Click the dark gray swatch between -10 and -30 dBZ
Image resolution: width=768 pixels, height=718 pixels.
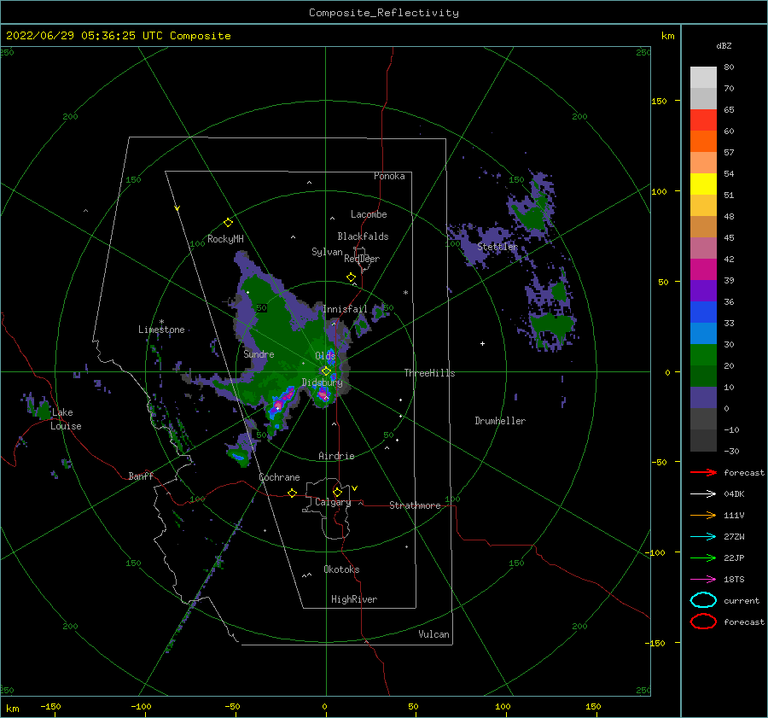coord(703,441)
